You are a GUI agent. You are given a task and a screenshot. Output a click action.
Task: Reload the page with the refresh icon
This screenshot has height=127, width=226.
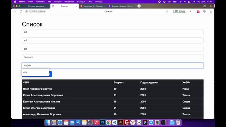(x=21, y=12)
